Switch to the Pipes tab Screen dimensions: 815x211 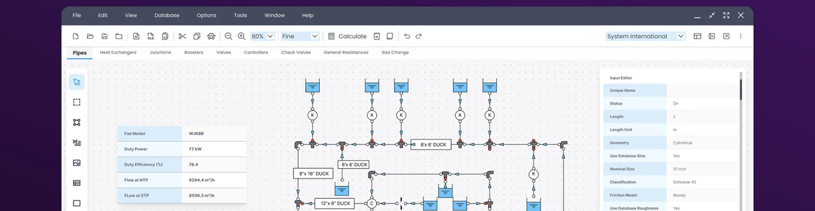click(80, 53)
